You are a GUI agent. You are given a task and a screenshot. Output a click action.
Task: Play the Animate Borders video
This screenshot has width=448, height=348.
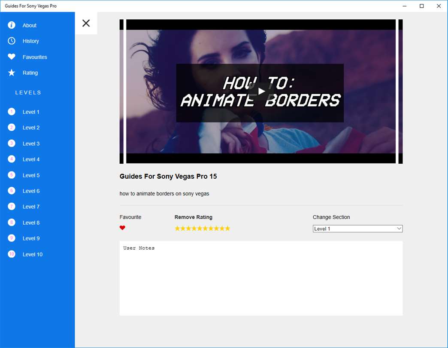pyautogui.click(x=261, y=92)
